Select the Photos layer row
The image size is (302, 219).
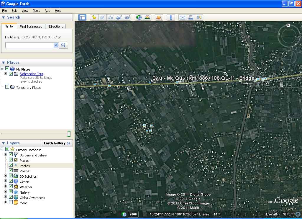[x=40, y=166]
